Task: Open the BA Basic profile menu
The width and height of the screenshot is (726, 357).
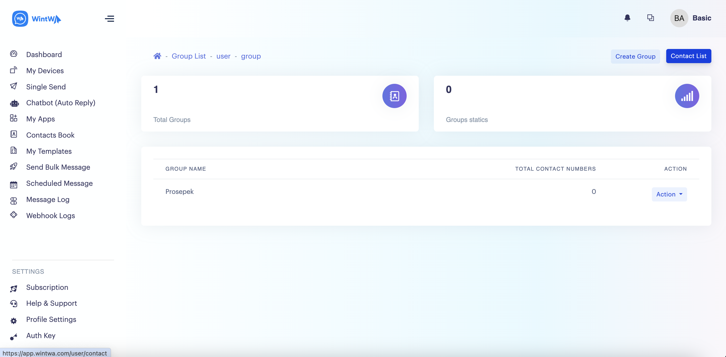Action: pyautogui.click(x=690, y=18)
